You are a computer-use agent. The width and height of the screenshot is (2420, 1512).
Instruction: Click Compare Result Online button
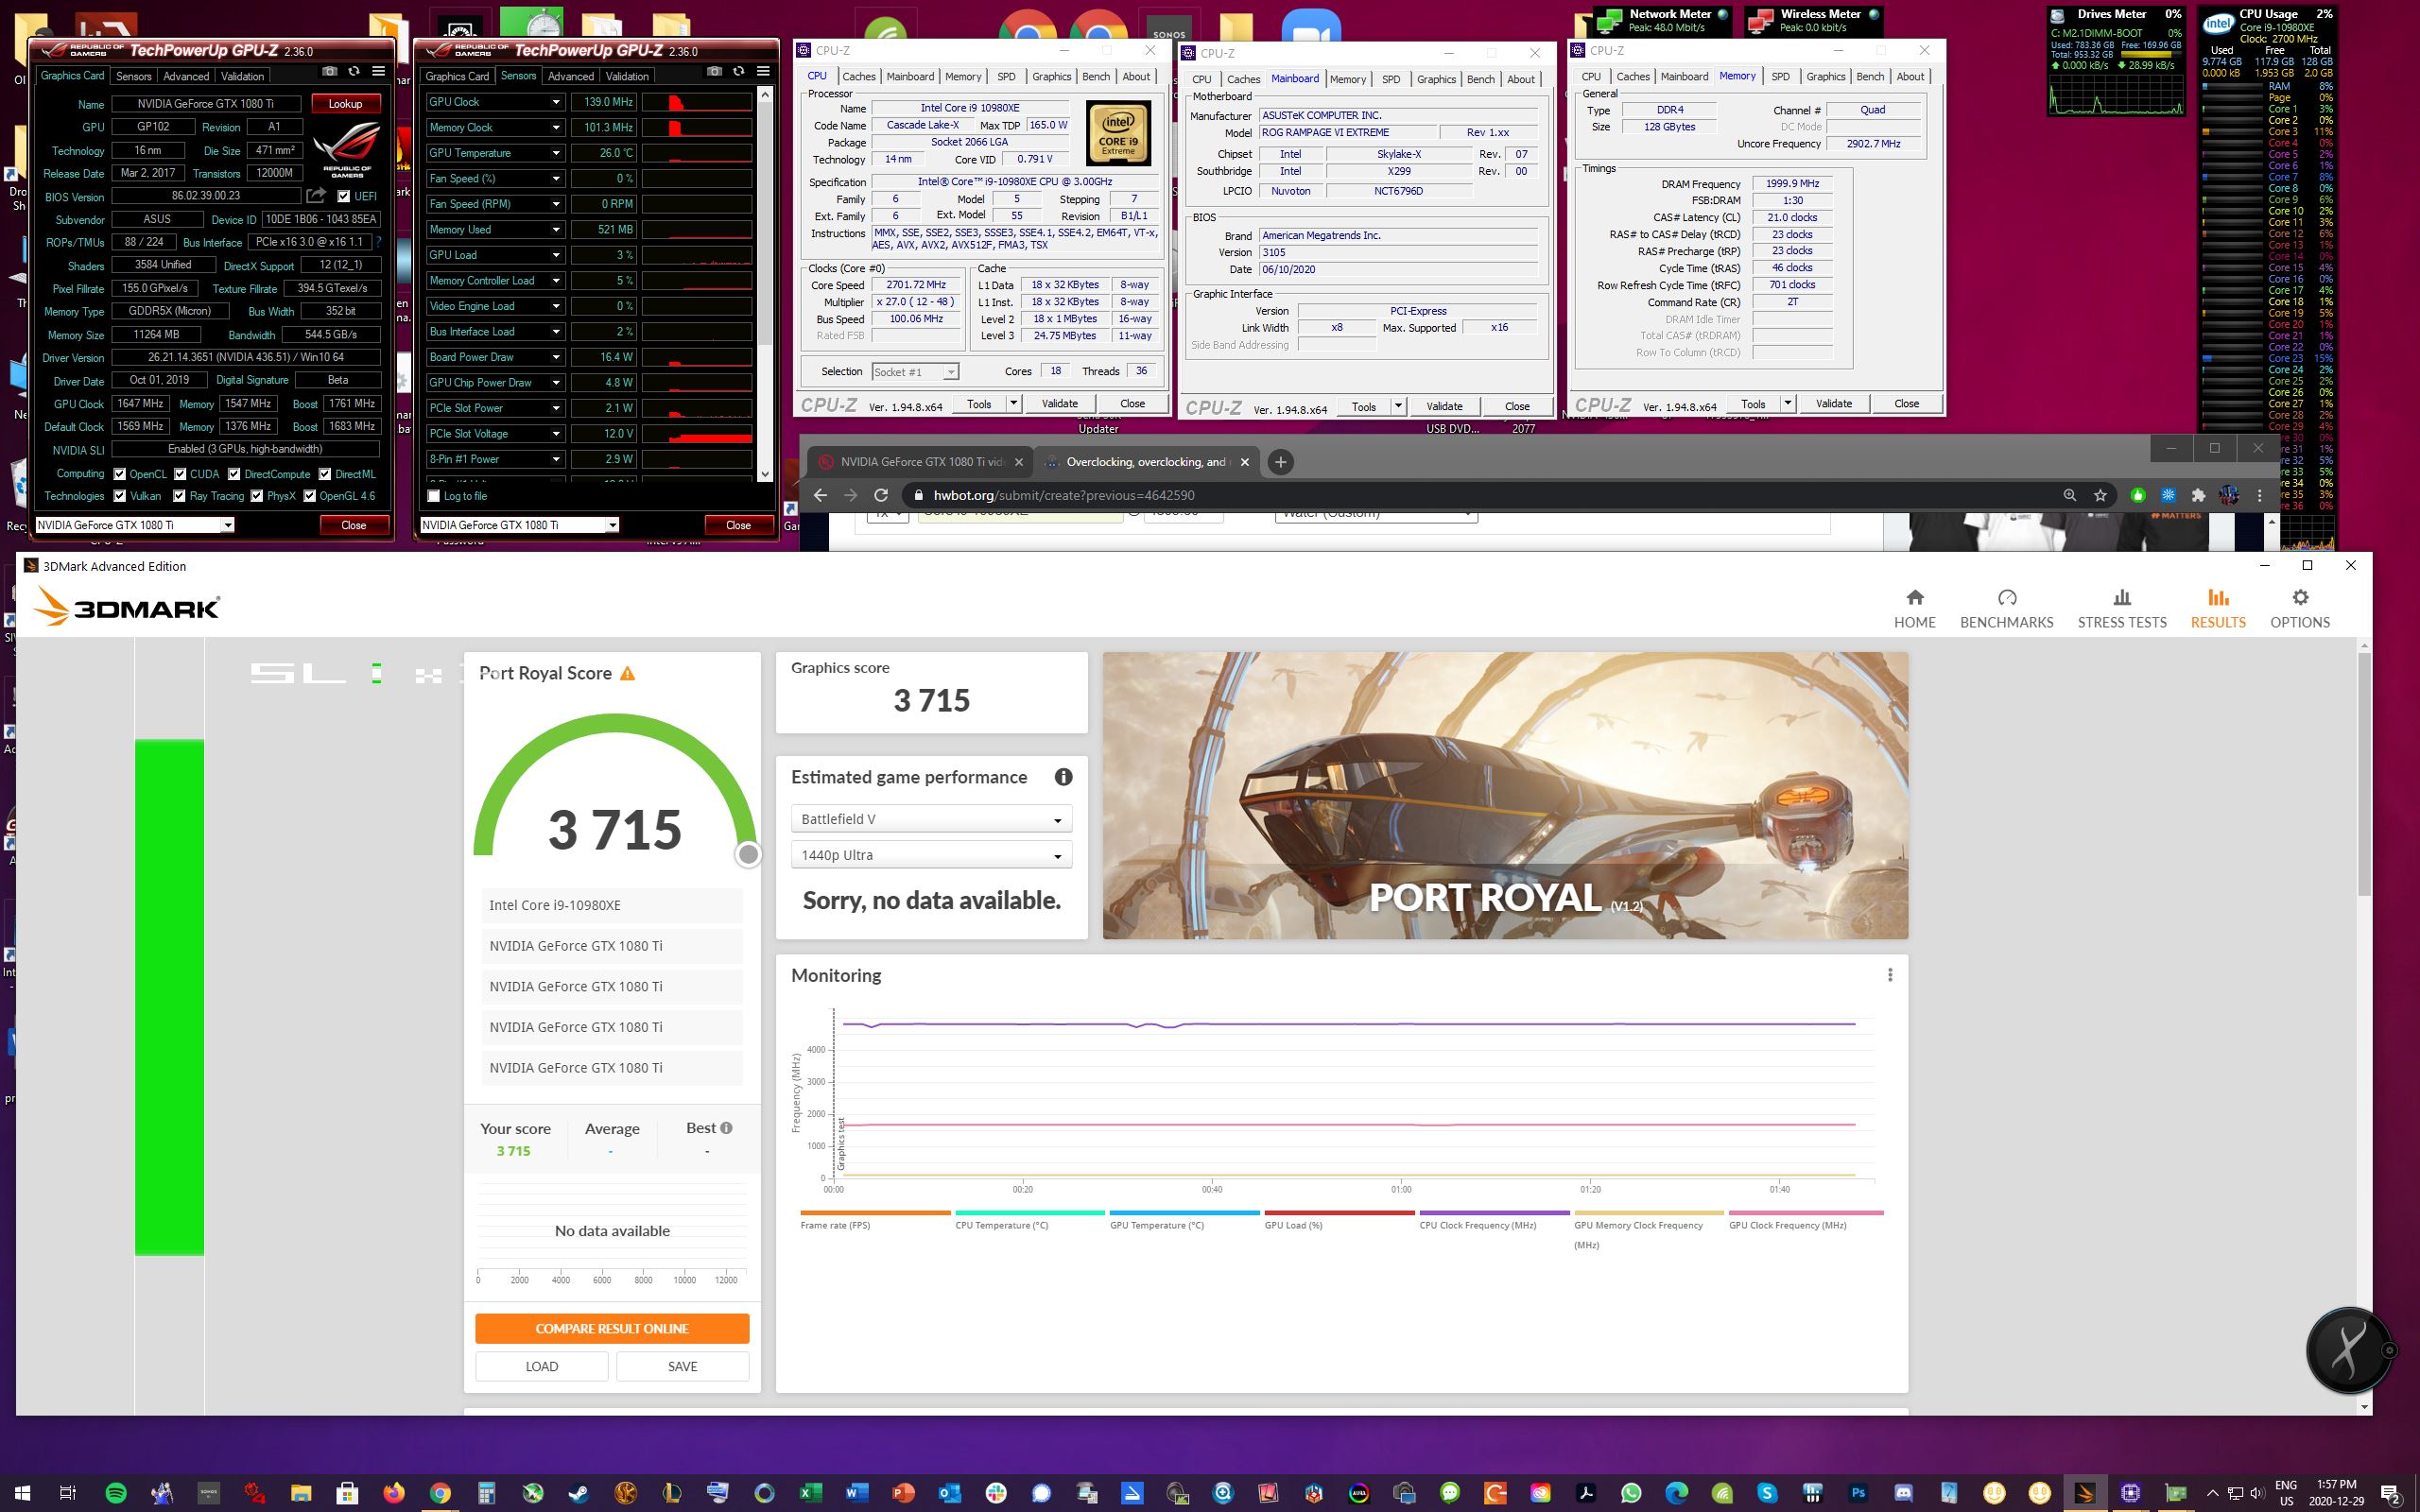612,1328
